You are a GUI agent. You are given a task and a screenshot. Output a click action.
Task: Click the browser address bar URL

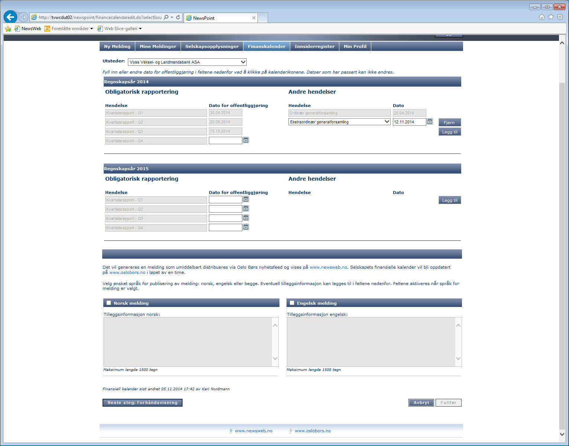pos(100,17)
